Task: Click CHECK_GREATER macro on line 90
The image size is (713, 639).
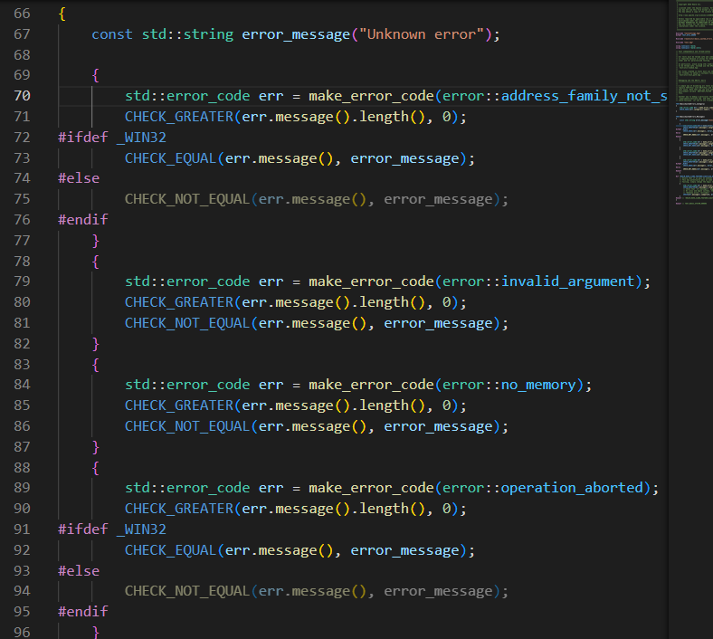Action: coord(179,509)
